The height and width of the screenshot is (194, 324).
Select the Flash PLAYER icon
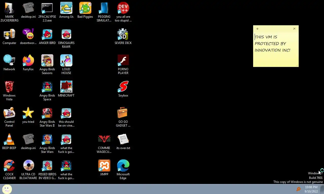[x=123, y=64]
